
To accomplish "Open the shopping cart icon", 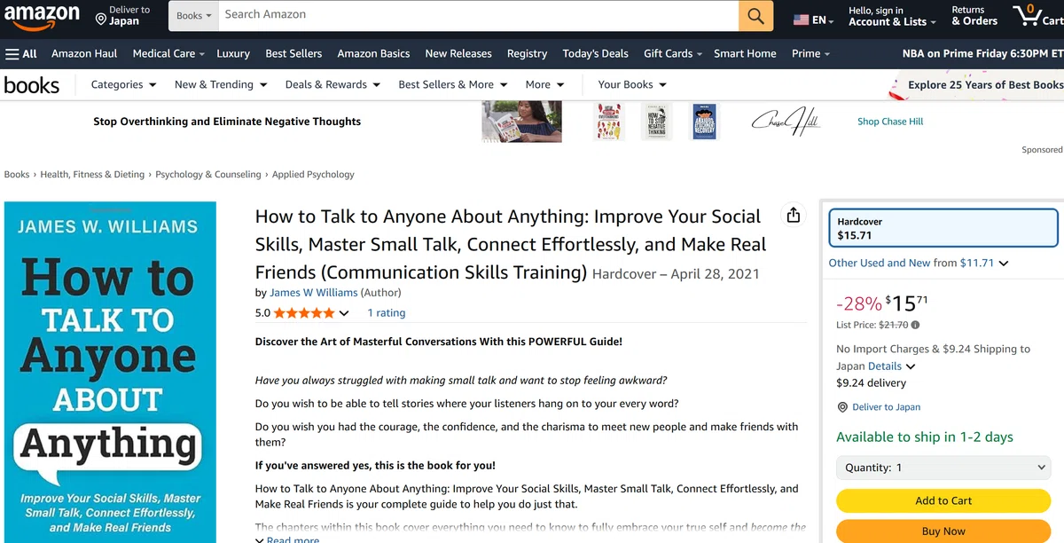I will coord(1027,15).
